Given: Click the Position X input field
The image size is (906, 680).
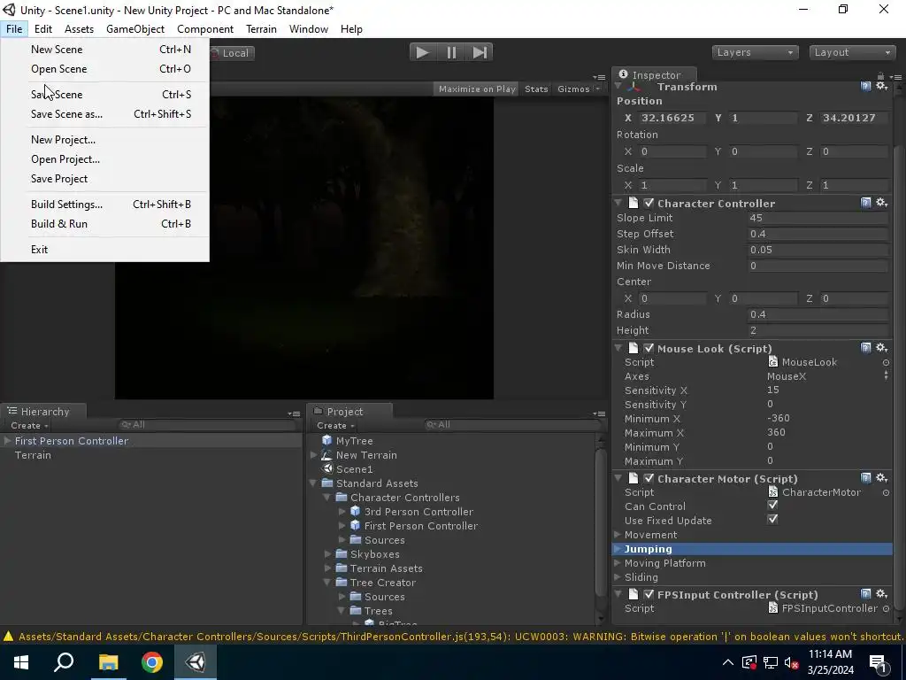Looking at the screenshot, I should pos(673,118).
